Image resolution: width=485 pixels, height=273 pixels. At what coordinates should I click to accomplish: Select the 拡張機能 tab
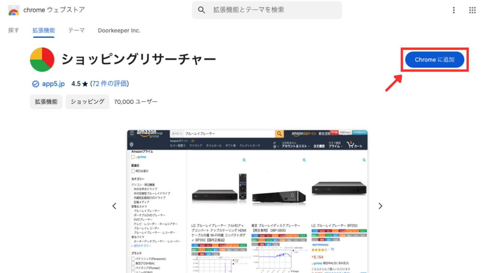(44, 30)
